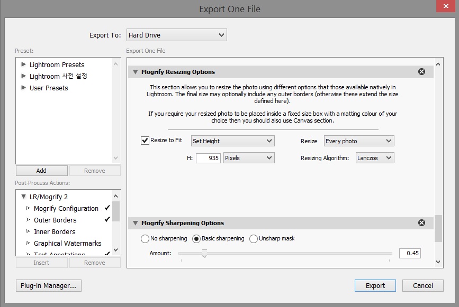Select the No sharpening radio button
The width and height of the screenshot is (459, 307).
[145, 239]
